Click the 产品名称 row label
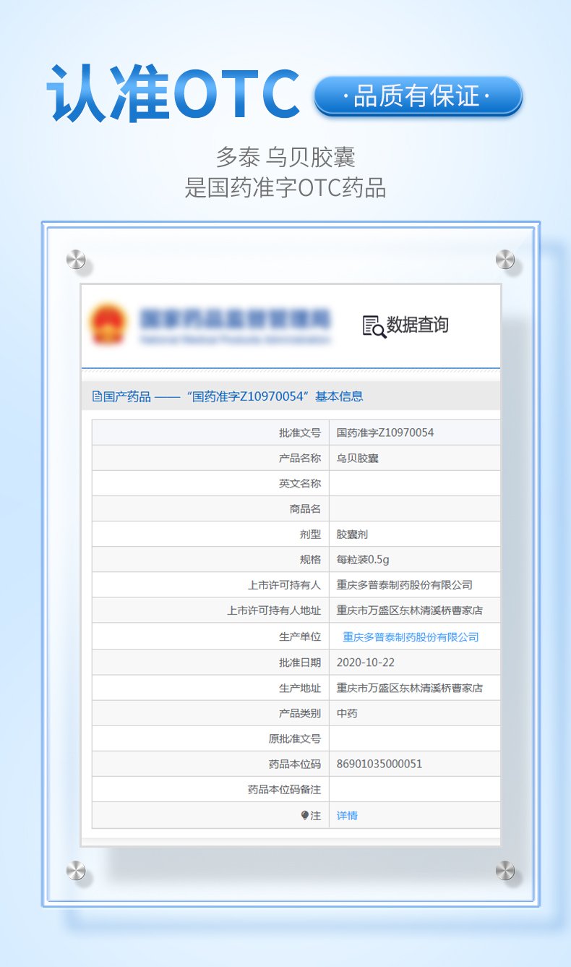This screenshot has width=571, height=967. coord(300,458)
